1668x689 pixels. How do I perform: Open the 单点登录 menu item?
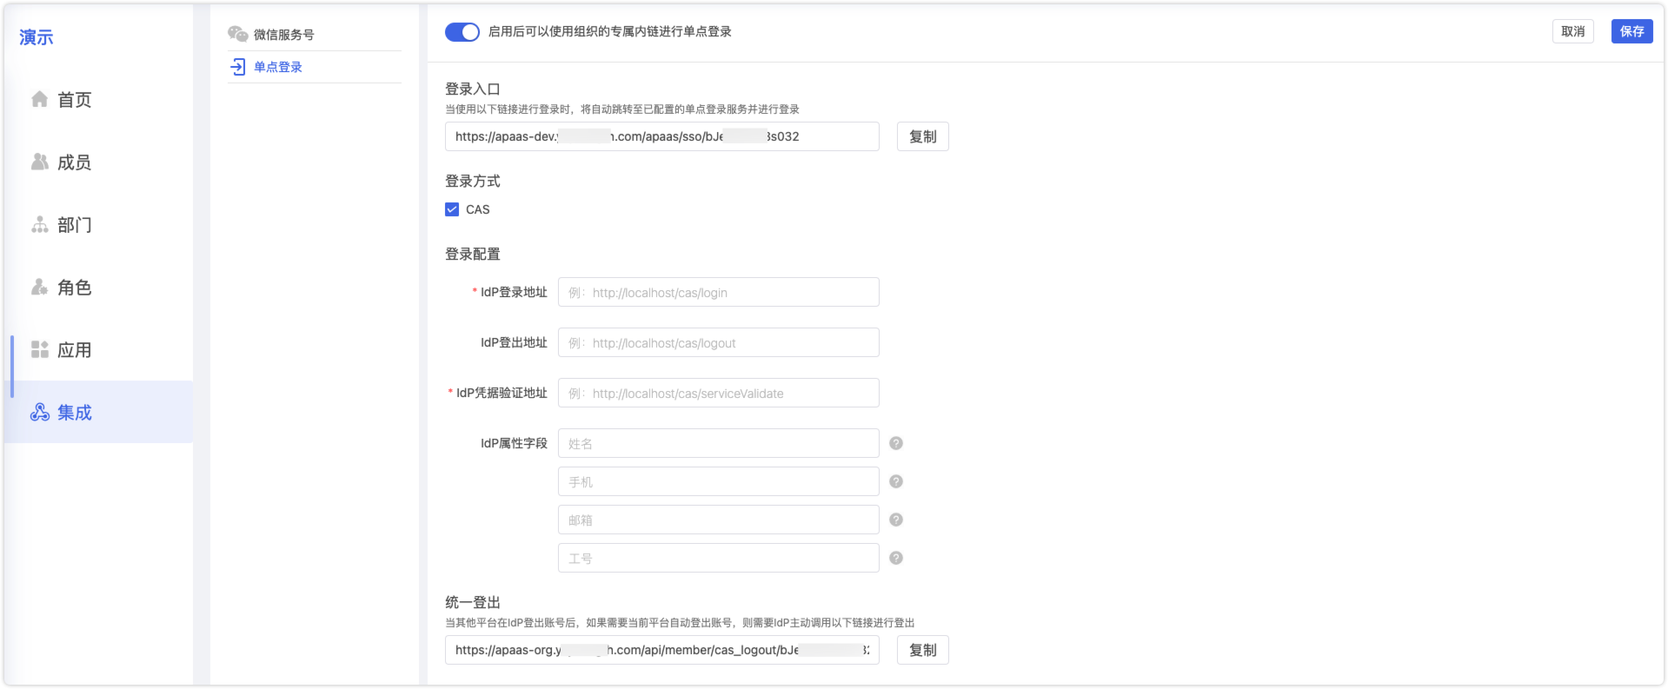(x=278, y=67)
